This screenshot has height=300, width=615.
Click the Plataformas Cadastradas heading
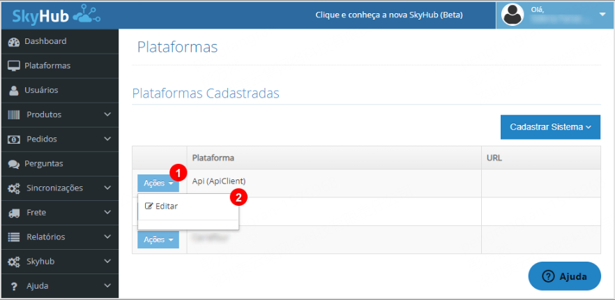point(206,93)
